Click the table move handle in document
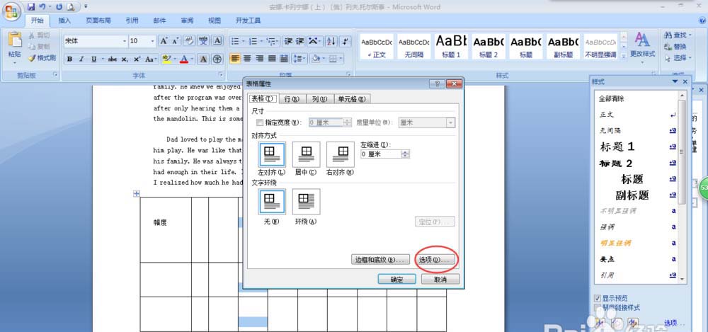Viewport: 708px width, 332px height. [x=137, y=193]
